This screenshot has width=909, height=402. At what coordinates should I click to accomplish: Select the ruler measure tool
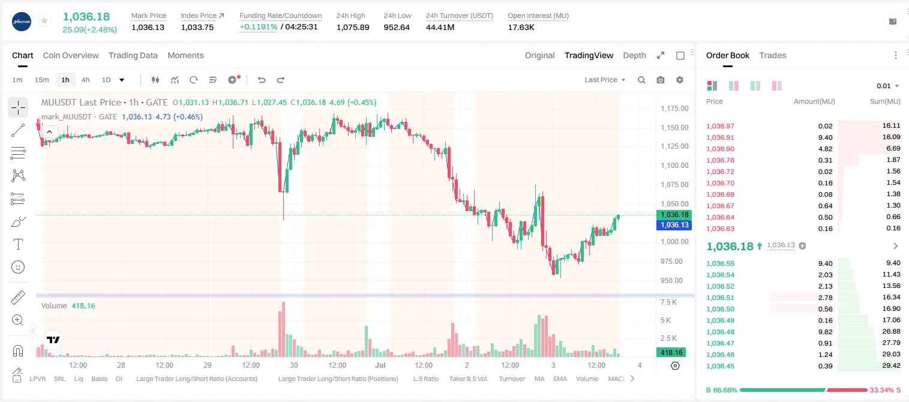[x=18, y=298]
